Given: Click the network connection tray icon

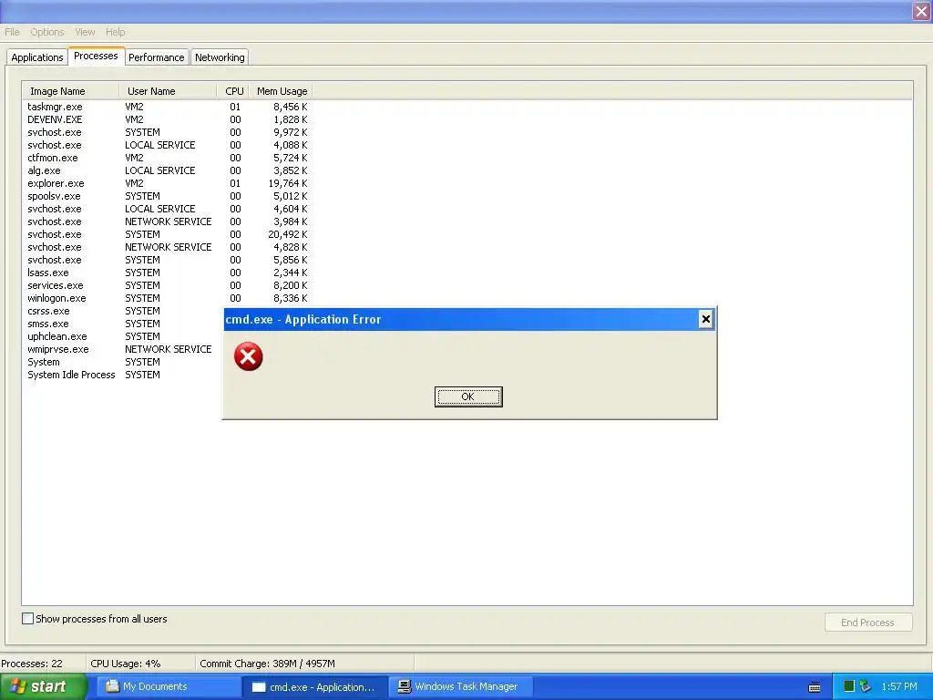Looking at the screenshot, I should (866, 686).
